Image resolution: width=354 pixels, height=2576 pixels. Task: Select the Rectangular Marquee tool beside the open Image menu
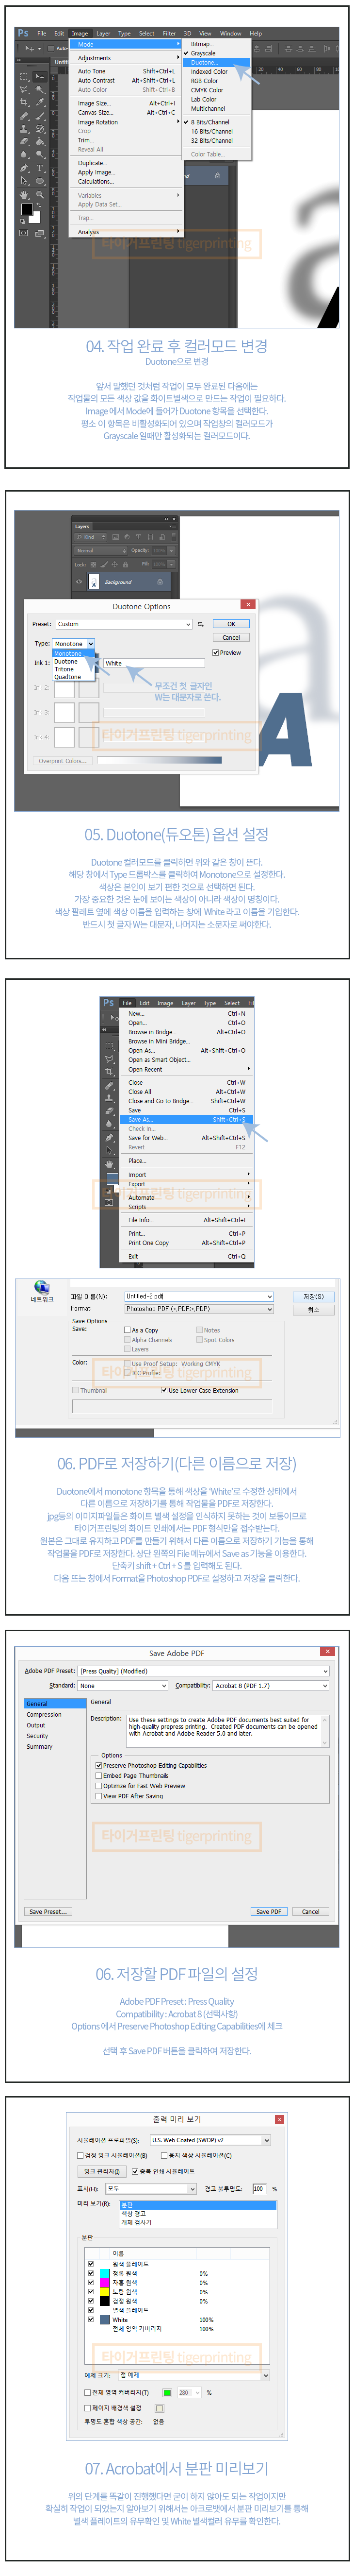[x=24, y=77]
